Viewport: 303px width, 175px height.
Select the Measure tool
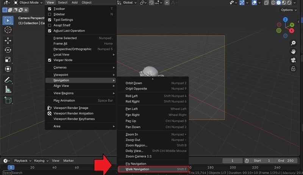8,89
